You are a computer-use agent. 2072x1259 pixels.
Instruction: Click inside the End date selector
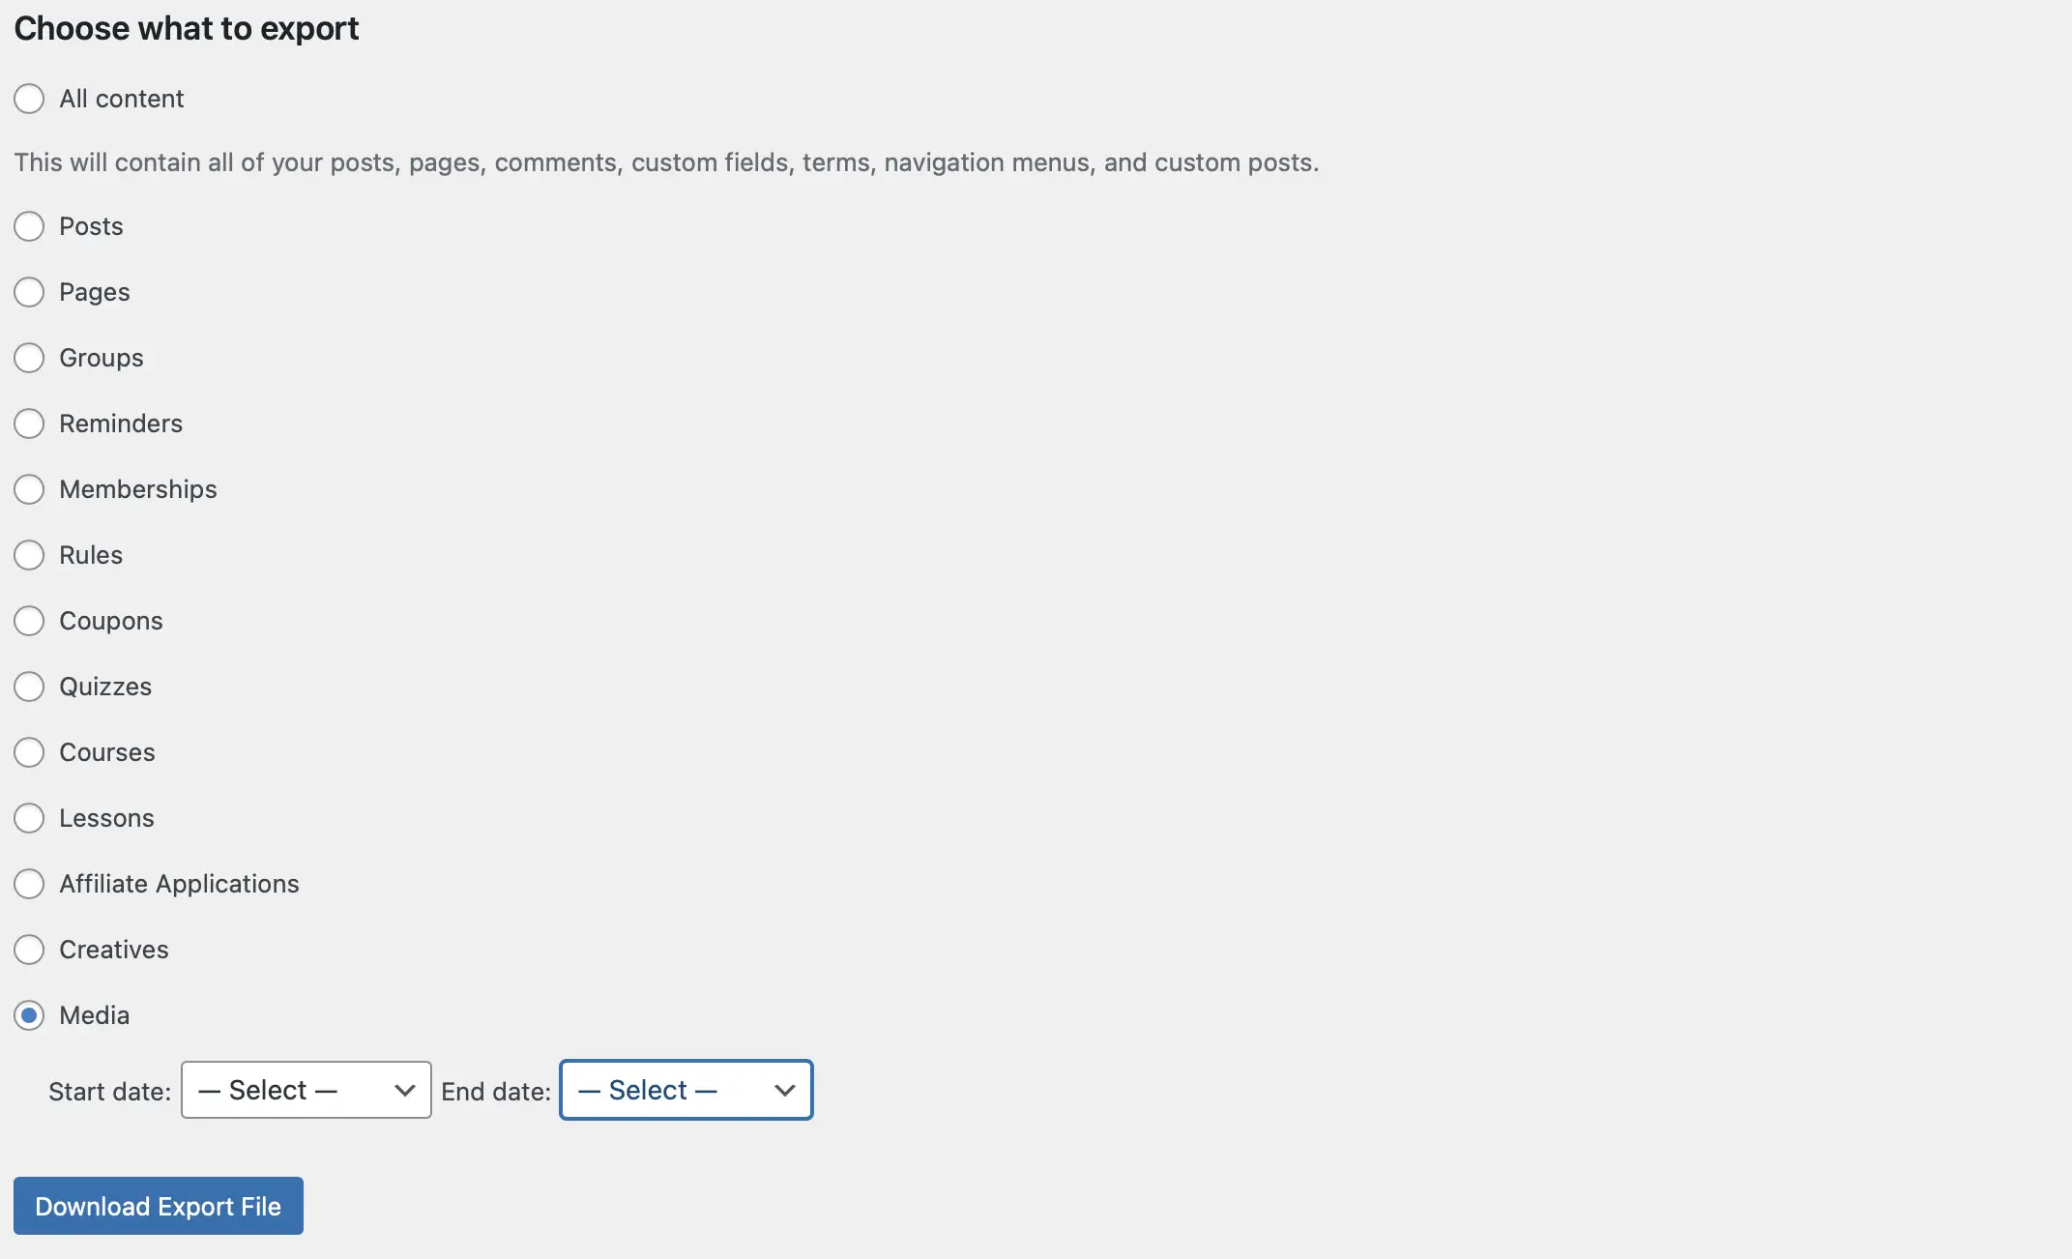coord(686,1089)
